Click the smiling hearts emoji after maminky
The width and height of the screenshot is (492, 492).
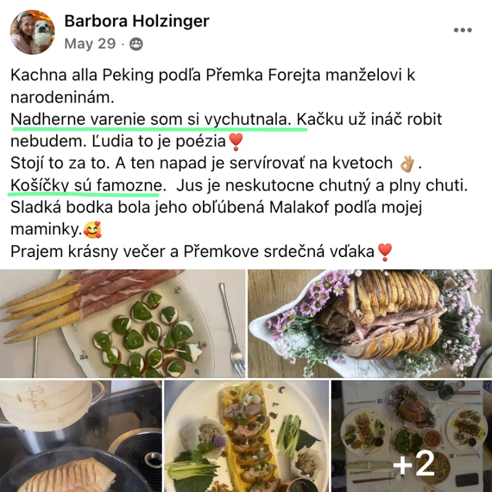[x=93, y=229]
